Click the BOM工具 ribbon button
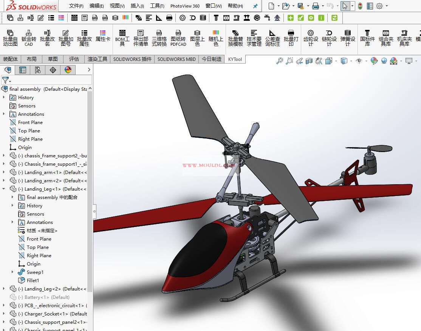Screen dimensions: 421x331 [122, 38]
